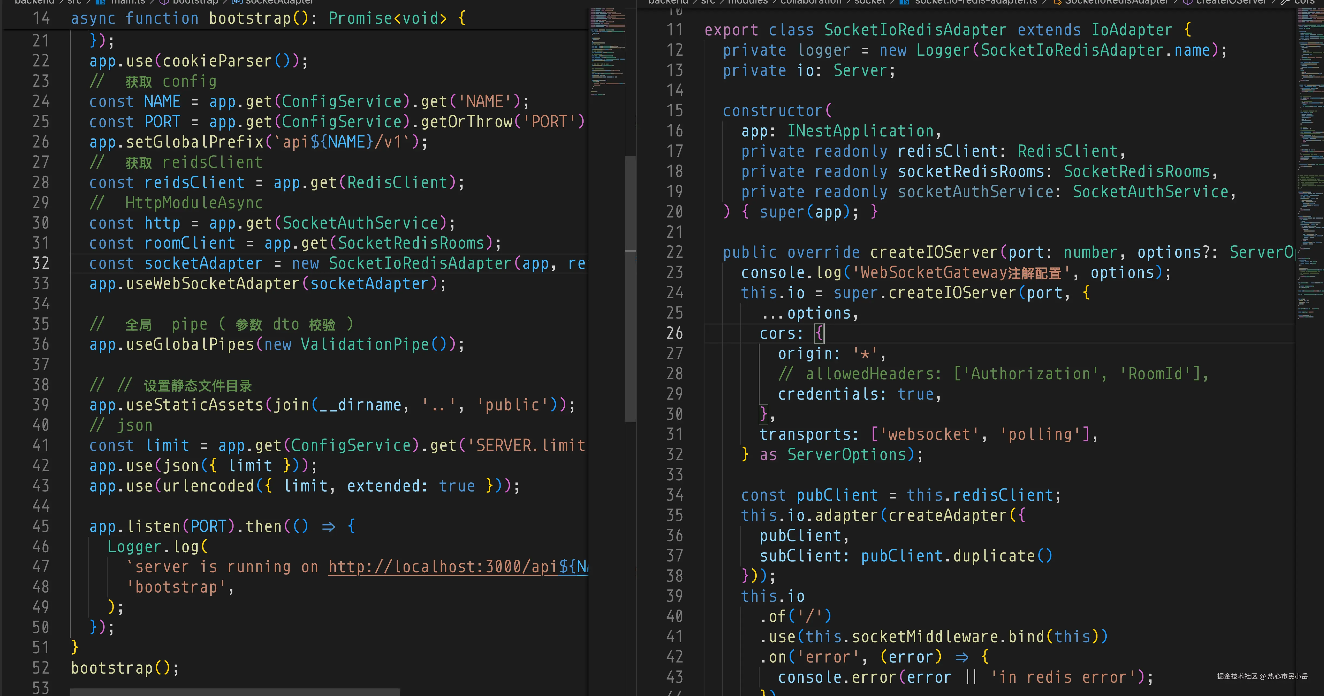Select the modules folder breadcrumb

(x=747, y=2)
